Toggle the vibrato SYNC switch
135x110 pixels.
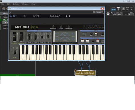pyautogui.click(x=96, y=34)
